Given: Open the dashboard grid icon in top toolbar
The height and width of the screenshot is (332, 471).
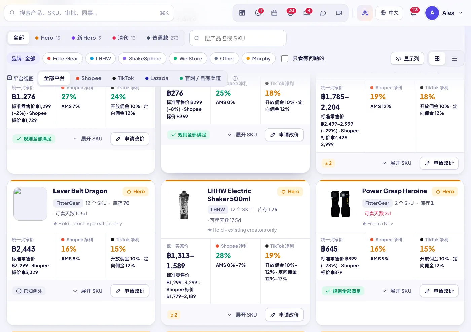Looking at the screenshot, I should point(242,13).
